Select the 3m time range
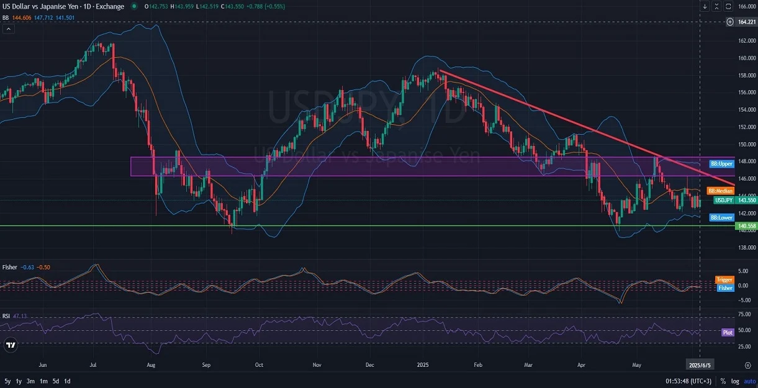The height and width of the screenshot is (388, 758). pyautogui.click(x=31, y=381)
